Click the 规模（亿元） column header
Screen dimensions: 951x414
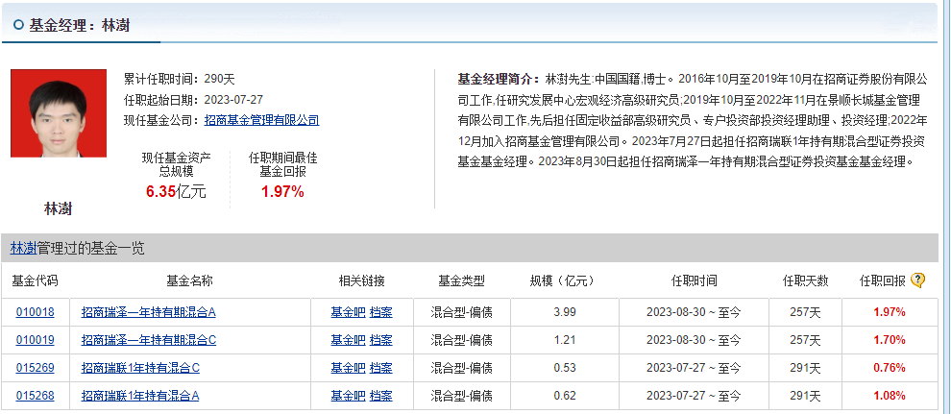tap(564, 280)
